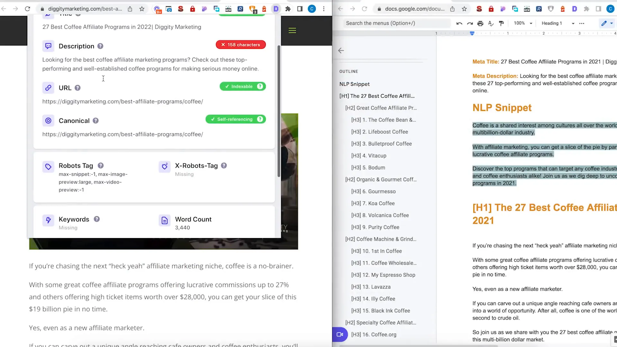Viewport: 617px width, 347px height.
Task: Open the zoom 100% dropdown in Docs
Action: tap(523, 23)
